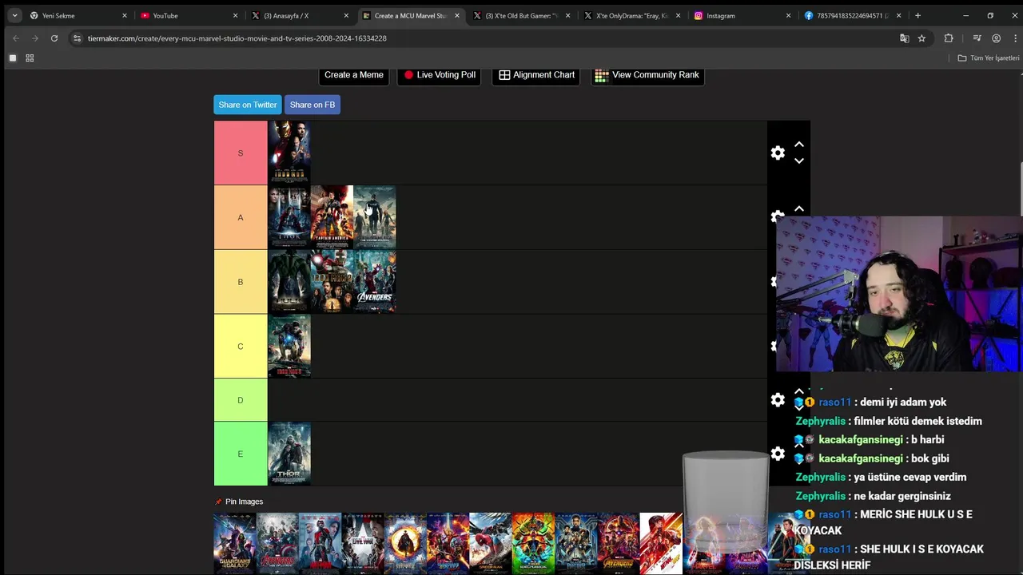Screen dimensions: 1023x575
Task: Click View Community Rank
Action: point(647,75)
